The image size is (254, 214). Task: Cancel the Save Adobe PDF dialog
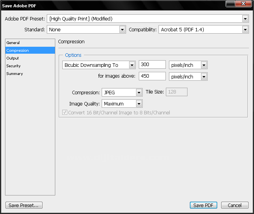click(x=235, y=205)
